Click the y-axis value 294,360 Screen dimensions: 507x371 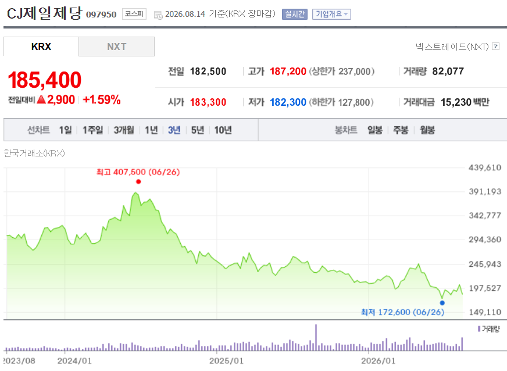point(485,240)
